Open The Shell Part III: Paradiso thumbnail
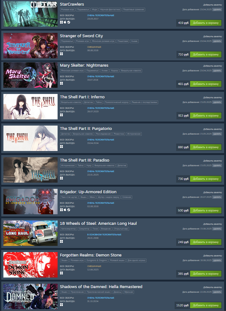Viewport: 226px width, 311px height. [x=31, y=170]
